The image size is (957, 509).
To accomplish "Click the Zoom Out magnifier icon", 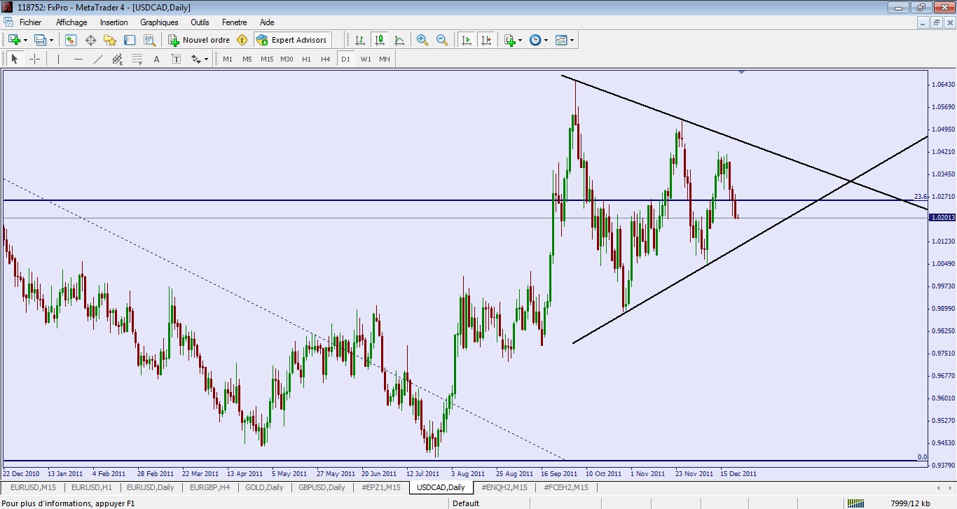I will 442,40.
